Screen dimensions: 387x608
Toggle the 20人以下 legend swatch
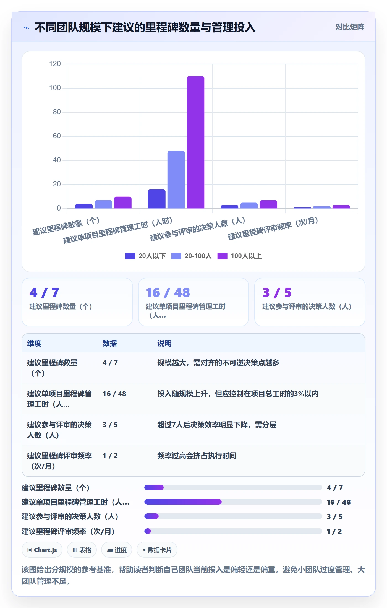pyautogui.click(x=130, y=256)
